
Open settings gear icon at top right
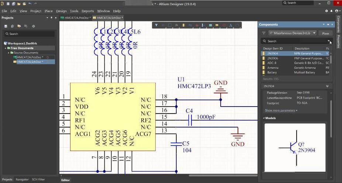(327, 11)
